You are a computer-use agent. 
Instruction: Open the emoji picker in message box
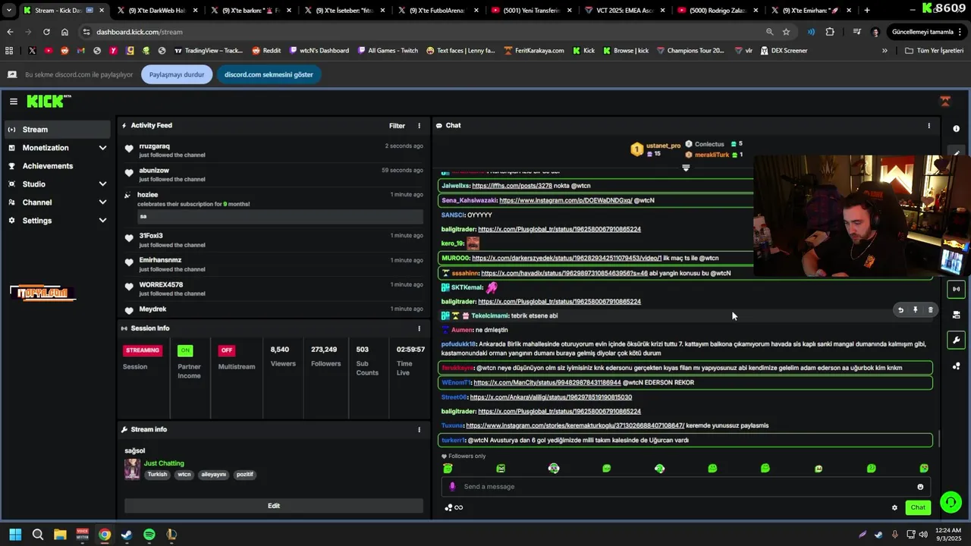click(920, 487)
